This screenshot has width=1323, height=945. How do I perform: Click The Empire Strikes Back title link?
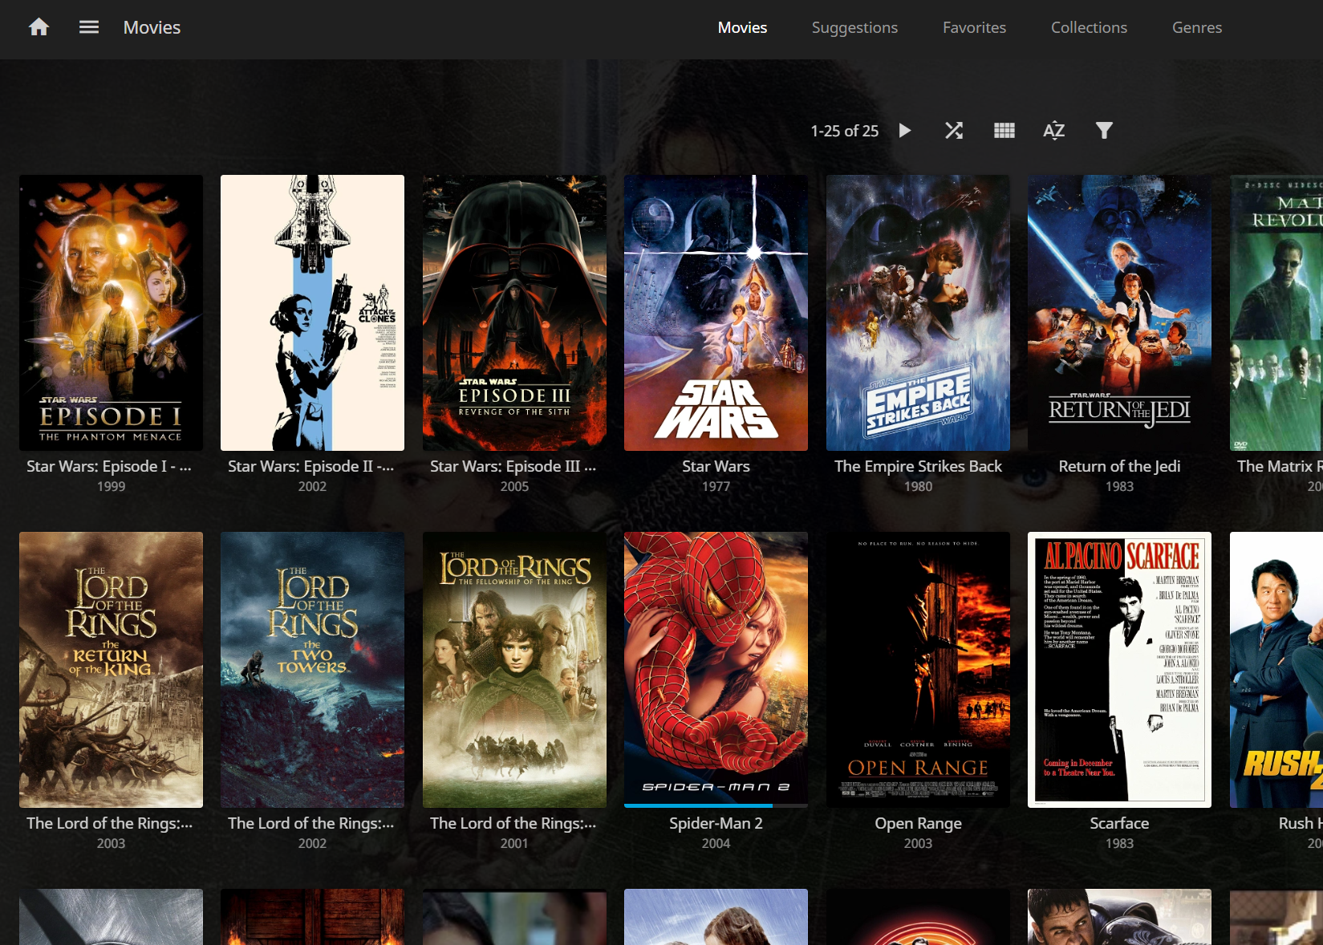[918, 466]
